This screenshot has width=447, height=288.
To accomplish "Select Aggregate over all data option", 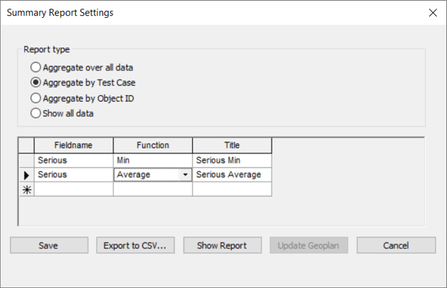I will (36, 68).
